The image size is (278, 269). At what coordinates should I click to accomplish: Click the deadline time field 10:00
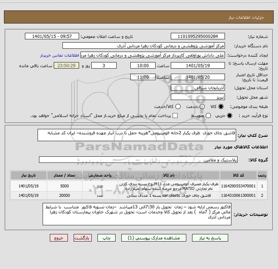click(x=143, y=65)
